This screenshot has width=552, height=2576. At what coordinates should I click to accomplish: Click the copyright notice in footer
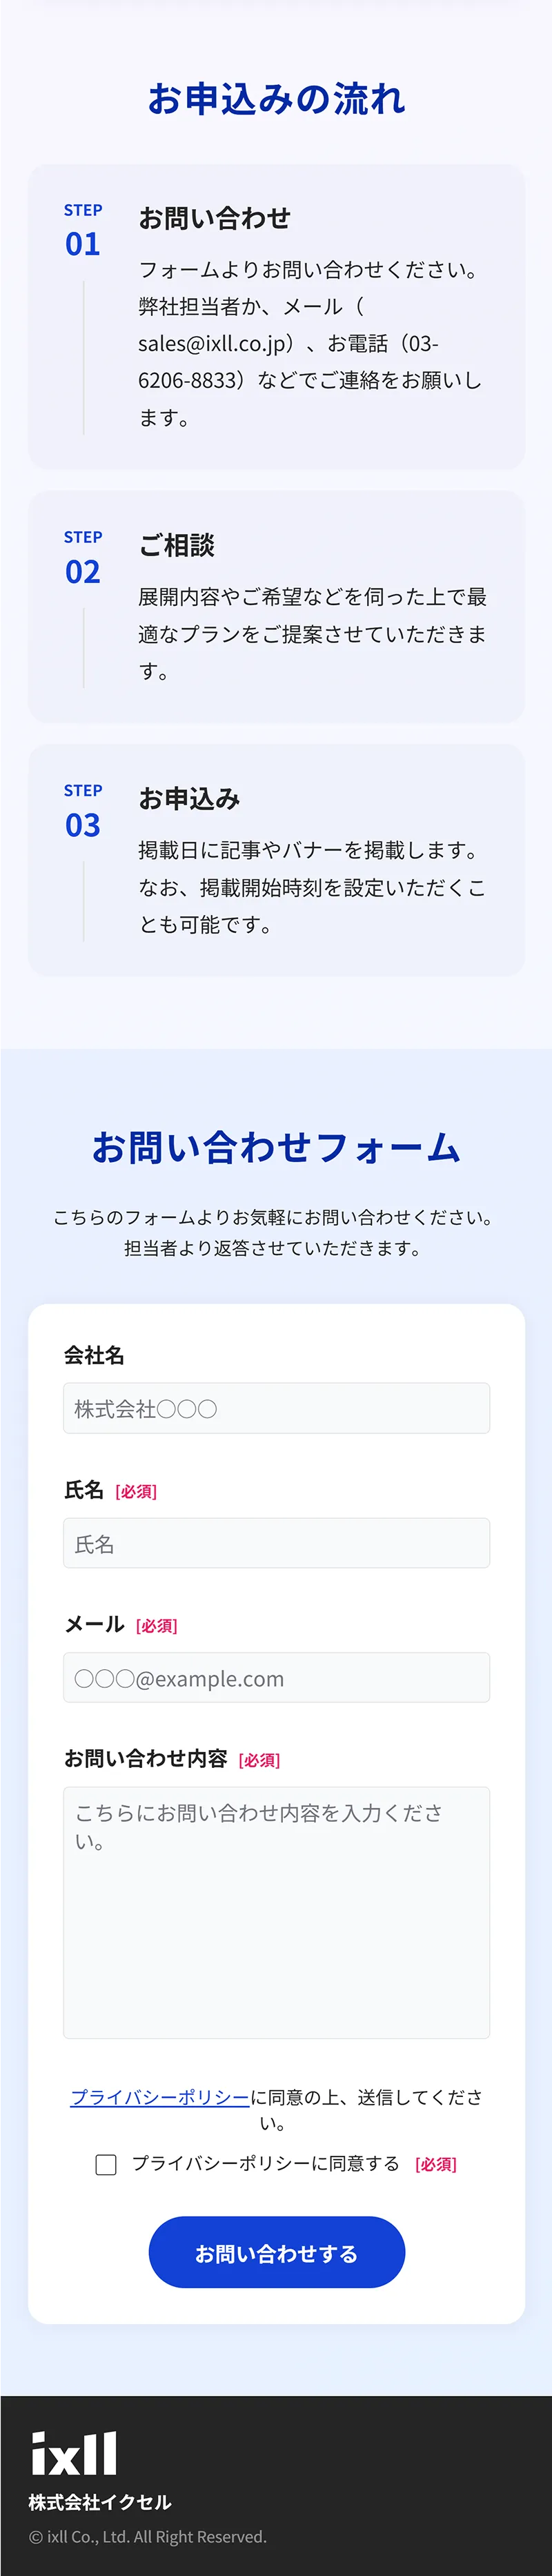click(x=148, y=2537)
